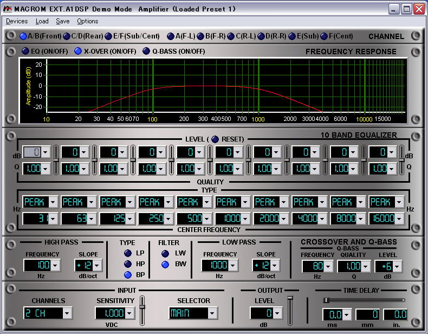
Task: Open the 125 Hz band type PEAK dropdown
Action: coord(130,202)
